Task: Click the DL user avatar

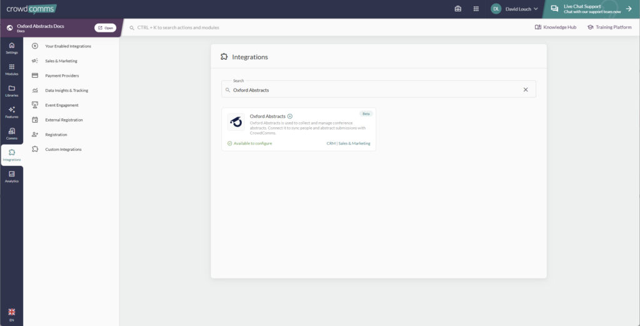Action: click(x=496, y=9)
